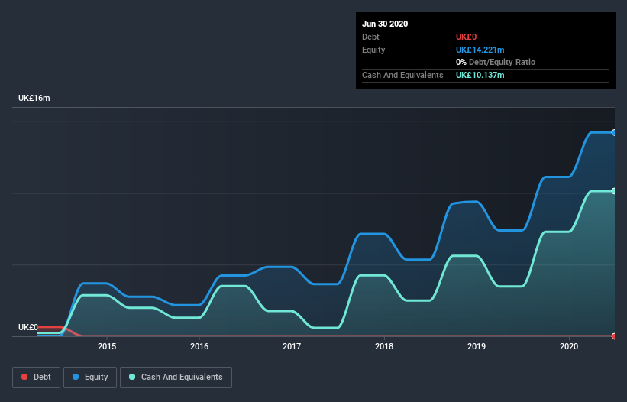Click the blue Equity endpoint marker
627x402 pixels.
coord(614,132)
